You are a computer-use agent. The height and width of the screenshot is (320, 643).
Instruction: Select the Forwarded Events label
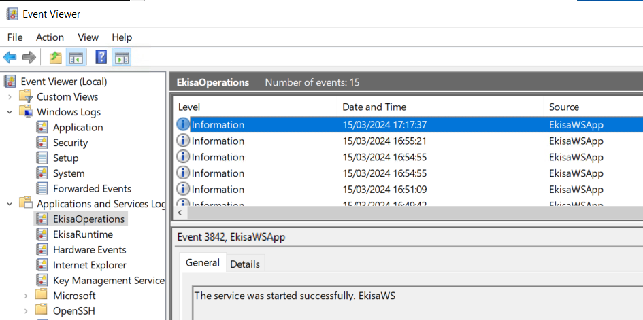[93, 189]
